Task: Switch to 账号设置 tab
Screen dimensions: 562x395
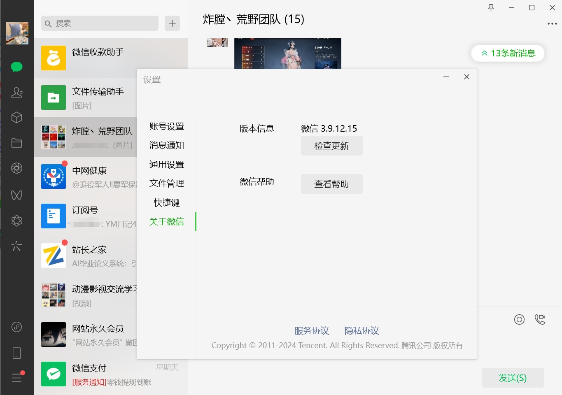Action: [x=167, y=126]
